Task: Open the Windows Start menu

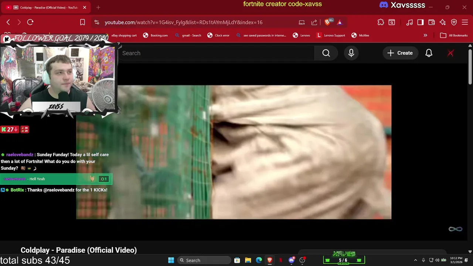Action: pyautogui.click(x=171, y=260)
